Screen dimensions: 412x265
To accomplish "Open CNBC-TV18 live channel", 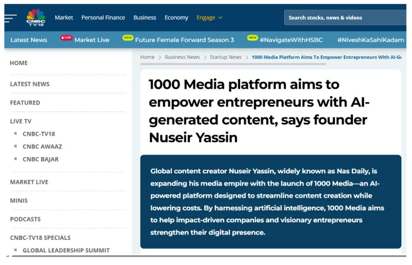I will point(39,134).
